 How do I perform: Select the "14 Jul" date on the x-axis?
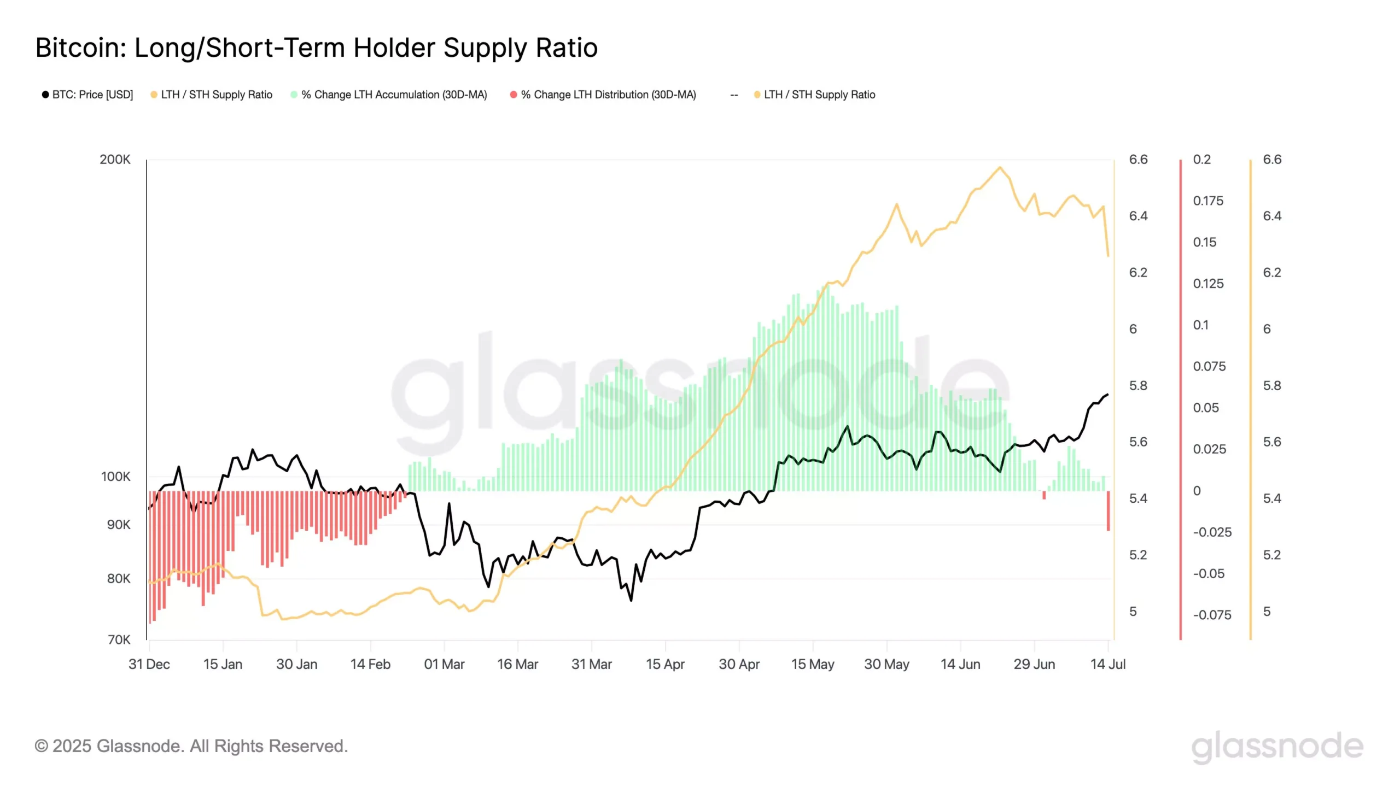point(1107,664)
